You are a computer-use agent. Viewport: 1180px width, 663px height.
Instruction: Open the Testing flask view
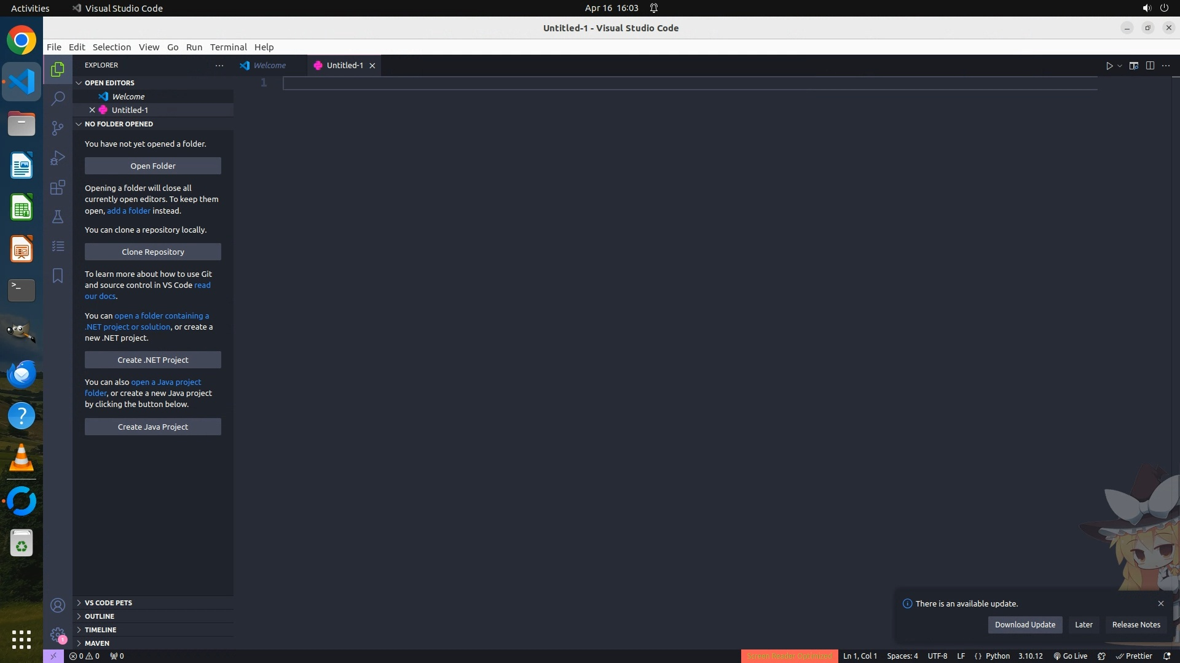(x=58, y=217)
